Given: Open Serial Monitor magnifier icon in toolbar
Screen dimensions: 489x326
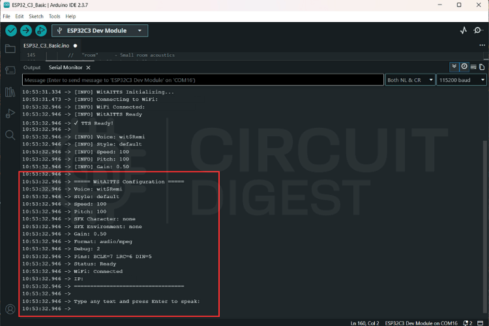Looking at the screenshot, I should pos(478,30).
